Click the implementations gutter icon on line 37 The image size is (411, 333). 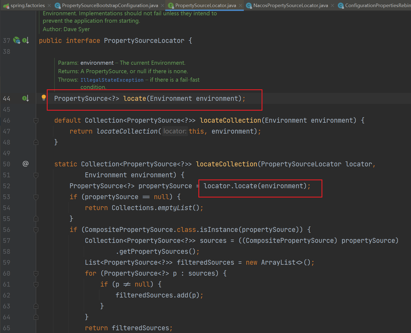click(x=25, y=40)
